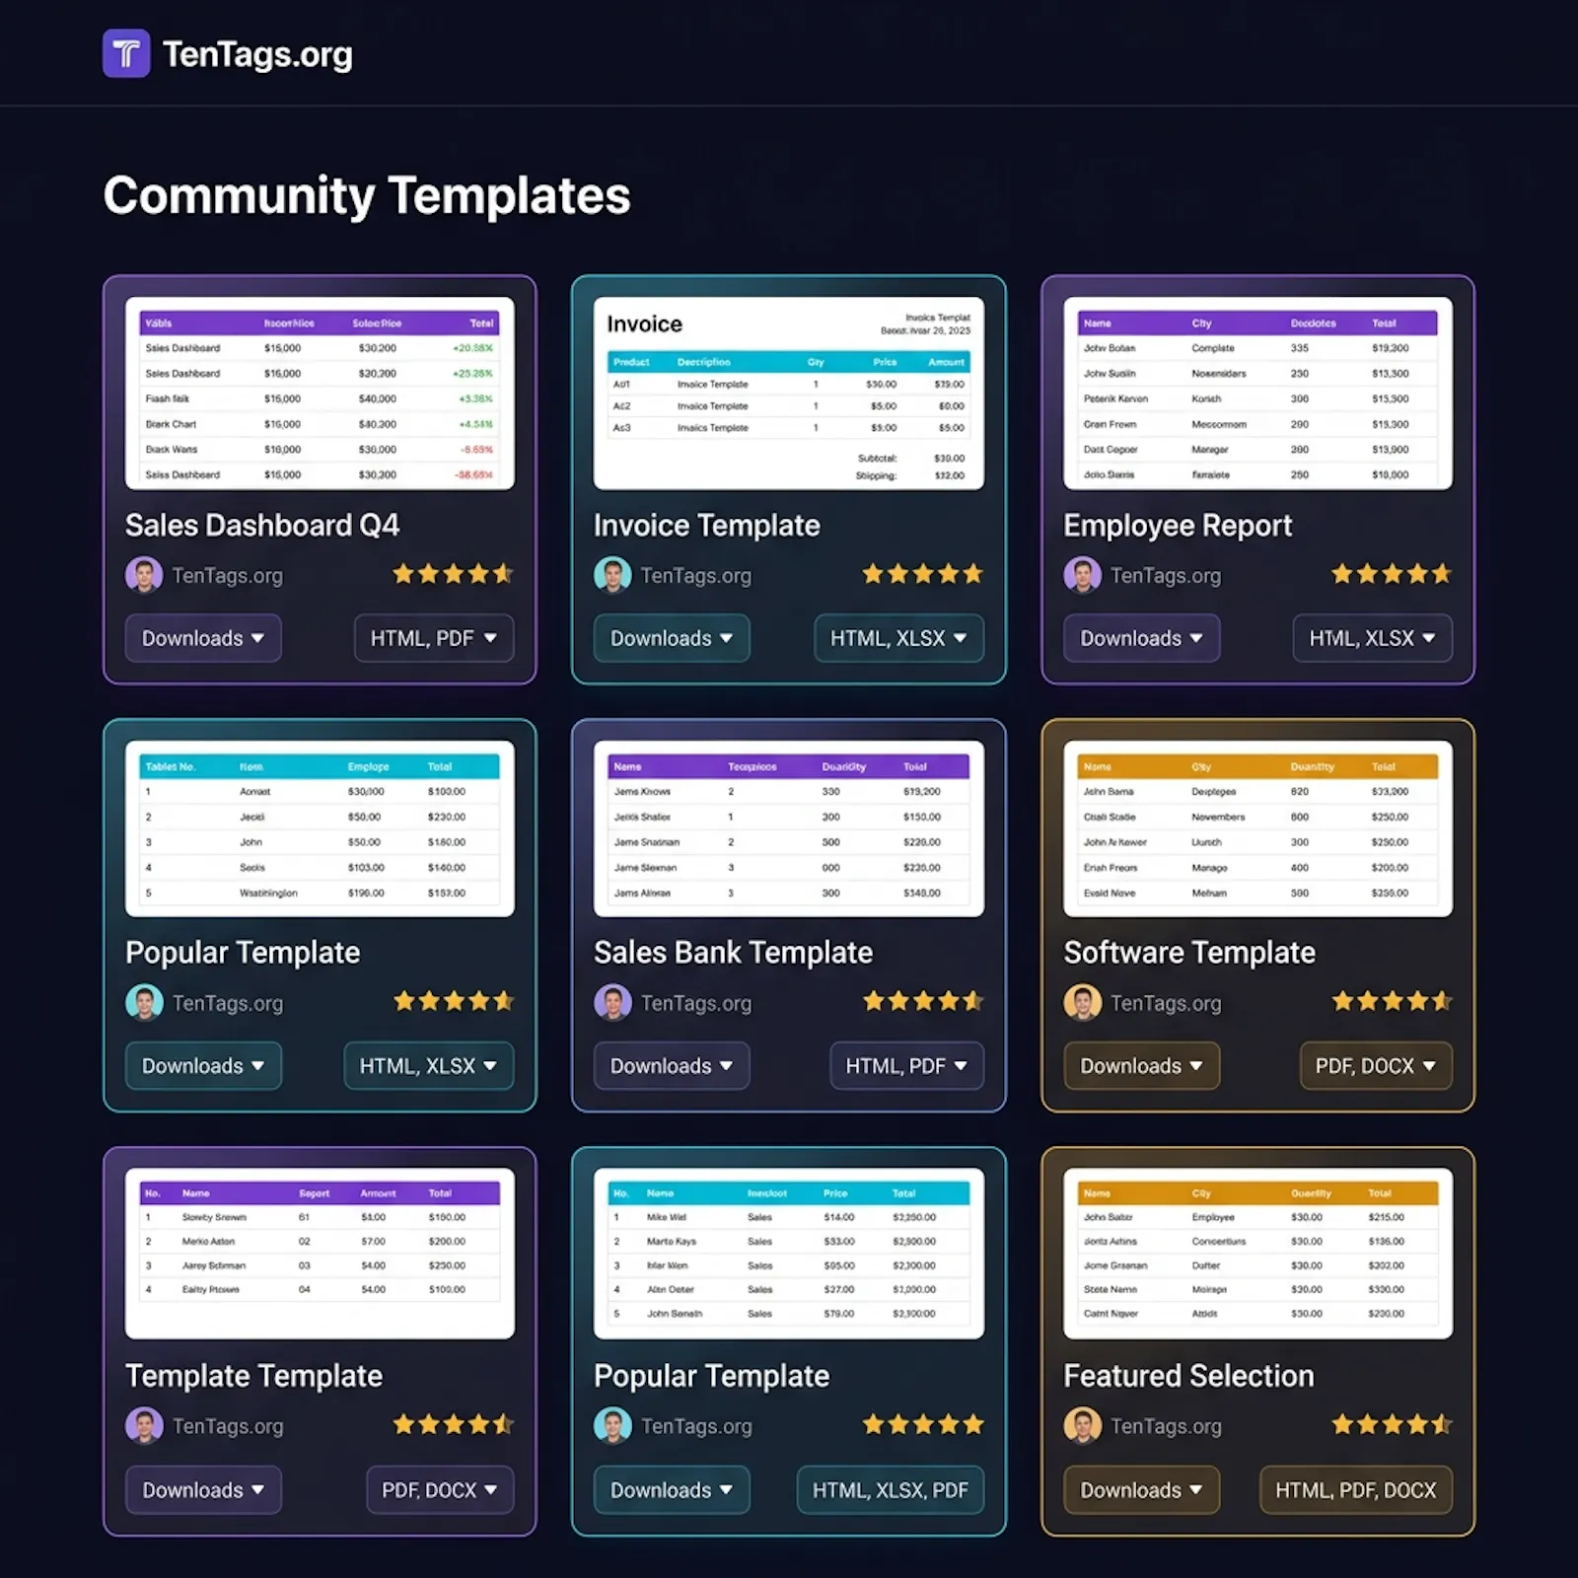
Task: Open Template Template preview thumbnail
Action: click(x=320, y=1253)
